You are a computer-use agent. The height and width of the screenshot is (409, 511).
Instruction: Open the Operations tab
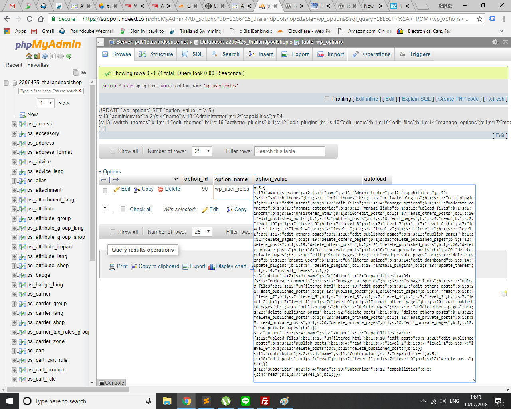pos(371,54)
